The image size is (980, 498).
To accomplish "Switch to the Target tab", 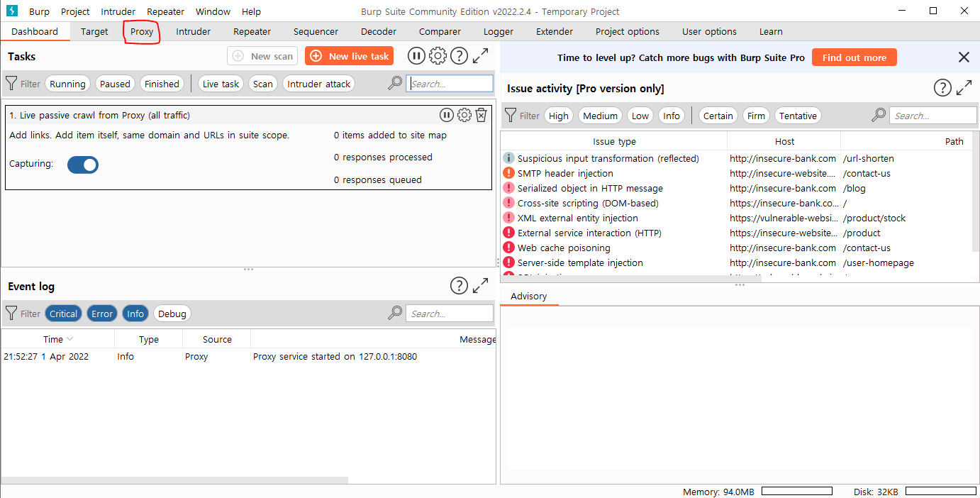I will click(94, 31).
